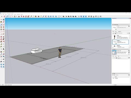Viewport: 131px width, 98px height.
Task: Select the Paint Bucket tool in top toolbar
Action: pyautogui.click(x=36, y=16)
